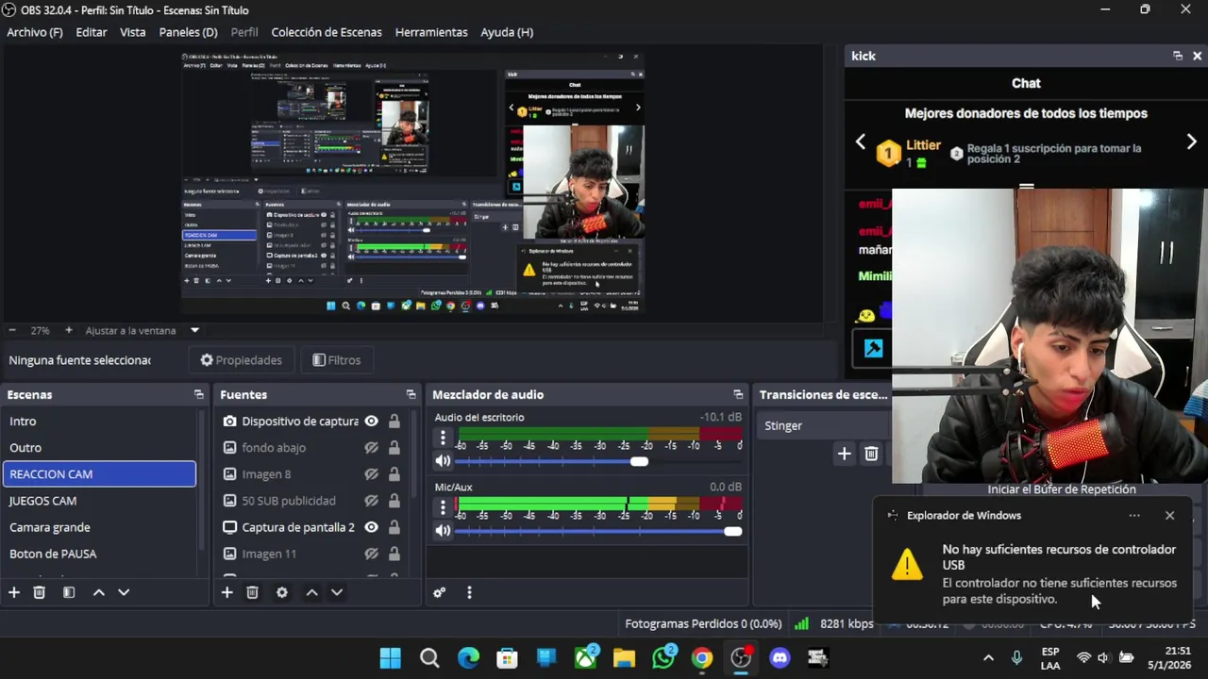Click the Filtros button
Screen dimensions: 1208x679
pyautogui.click(x=336, y=360)
